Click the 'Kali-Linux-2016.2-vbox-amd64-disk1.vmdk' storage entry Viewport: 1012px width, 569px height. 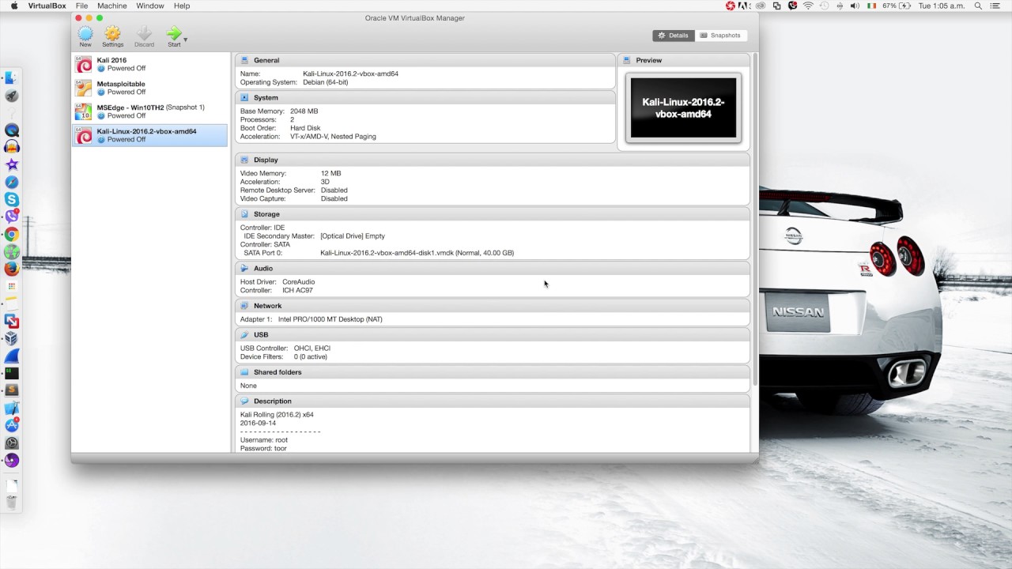tap(417, 253)
